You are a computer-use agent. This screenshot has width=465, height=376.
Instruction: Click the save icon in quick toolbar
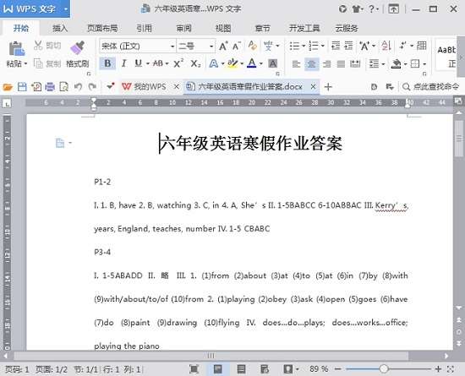22,87
